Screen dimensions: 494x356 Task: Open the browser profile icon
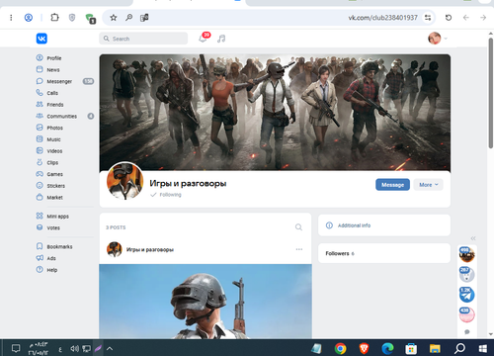point(29,18)
